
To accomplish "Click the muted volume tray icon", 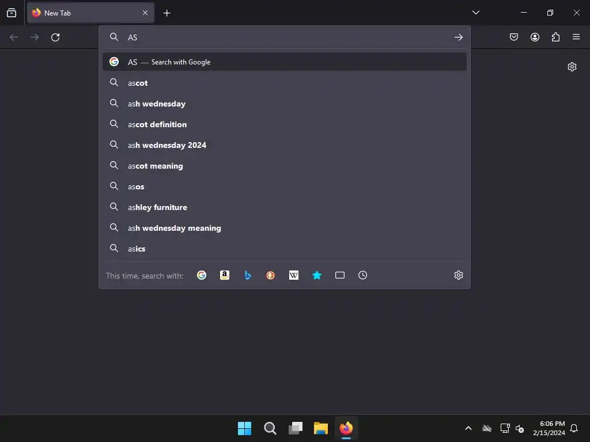I will (520, 428).
